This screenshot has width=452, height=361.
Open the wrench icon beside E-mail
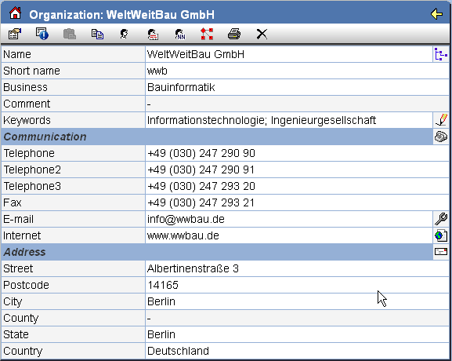(x=441, y=219)
